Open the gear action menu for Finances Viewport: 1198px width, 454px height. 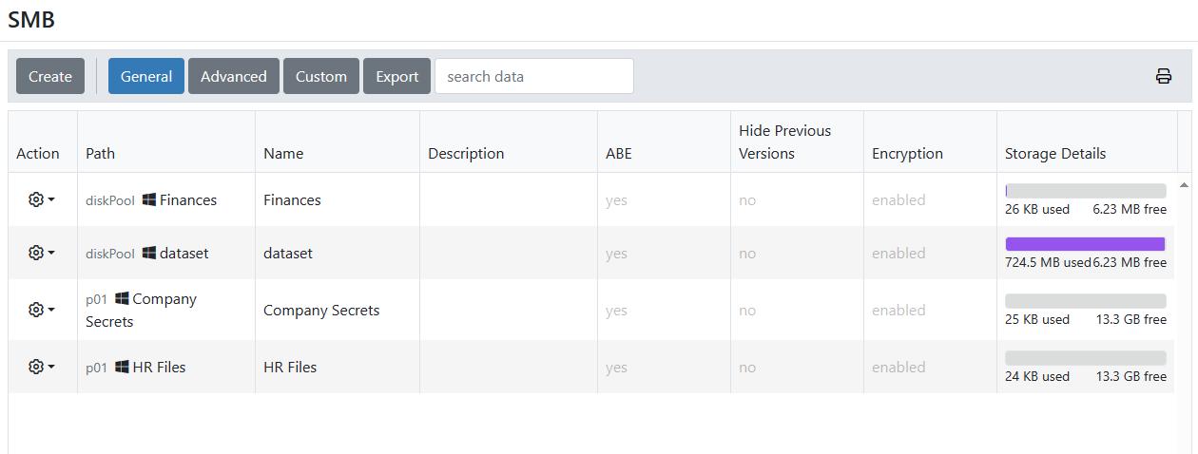pyautogui.click(x=41, y=200)
